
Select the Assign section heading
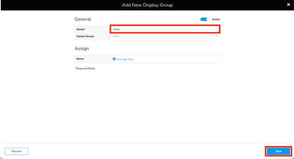pyautogui.click(x=81, y=49)
